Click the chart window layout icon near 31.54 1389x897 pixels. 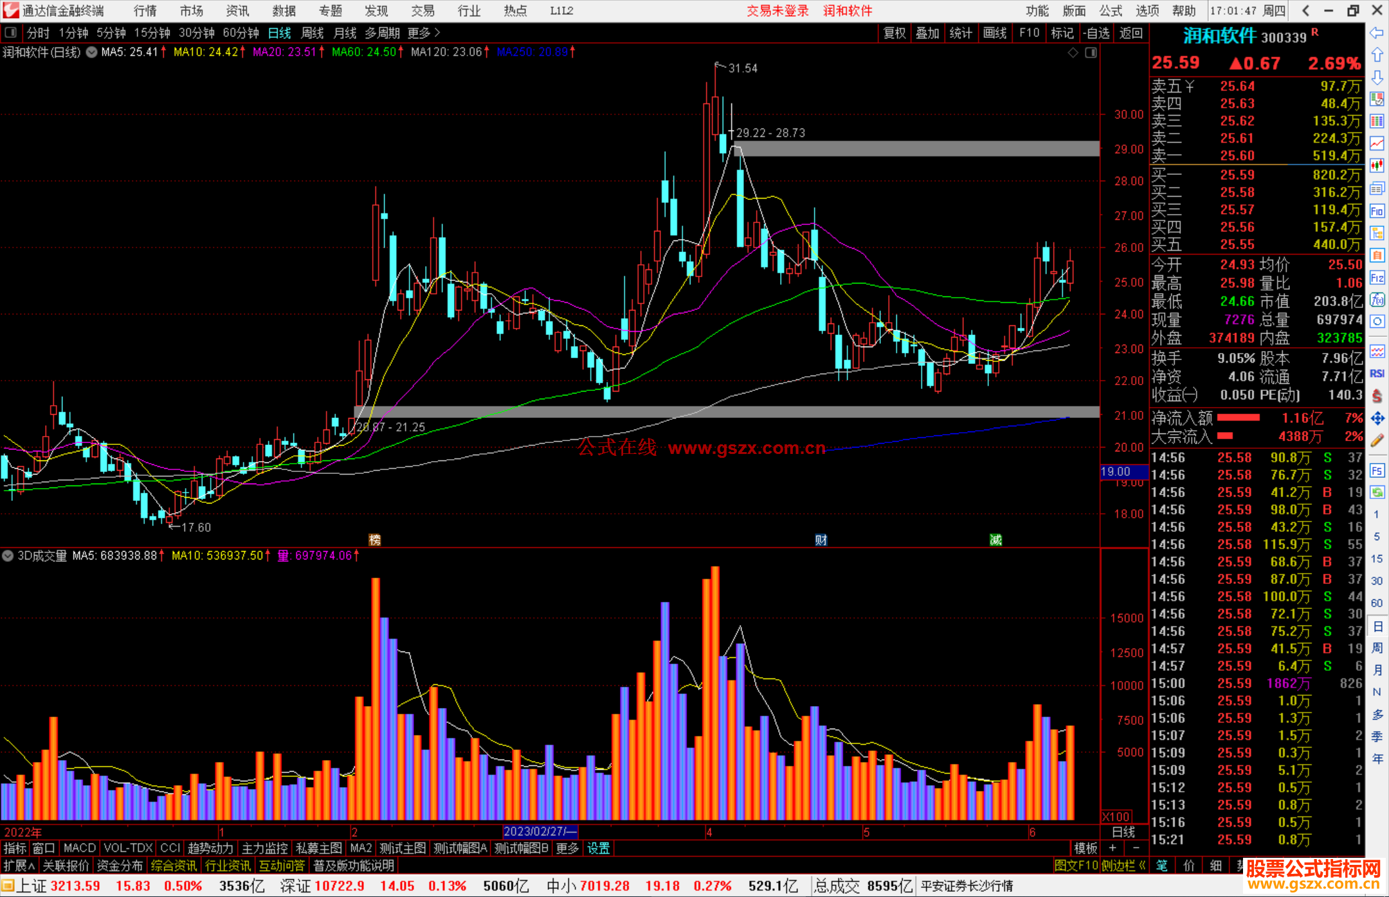(x=1091, y=53)
